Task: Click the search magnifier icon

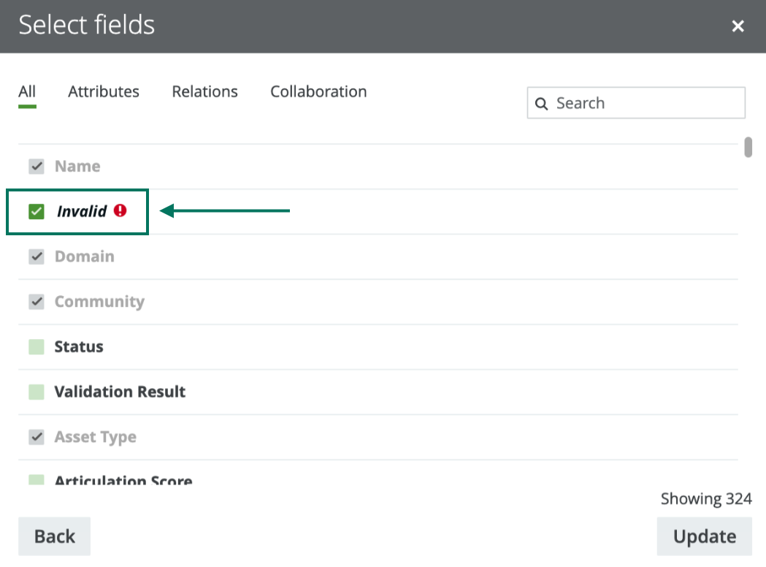Action: tap(541, 103)
